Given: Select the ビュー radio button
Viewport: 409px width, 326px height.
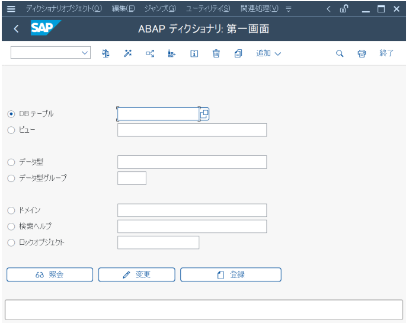Looking at the screenshot, I should (11, 130).
